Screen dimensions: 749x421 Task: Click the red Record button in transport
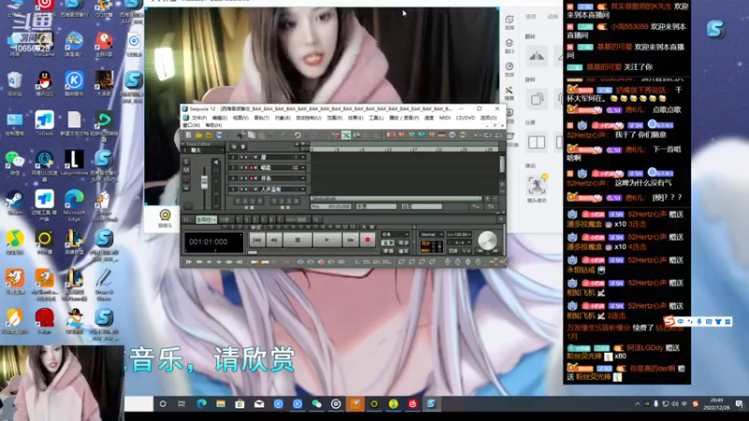(367, 240)
